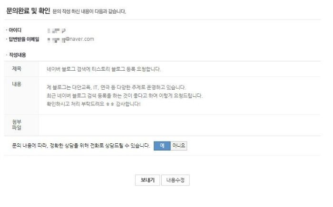333x207 pixels.
Task: Click the 작성내용 section label
Action: (x=18, y=55)
